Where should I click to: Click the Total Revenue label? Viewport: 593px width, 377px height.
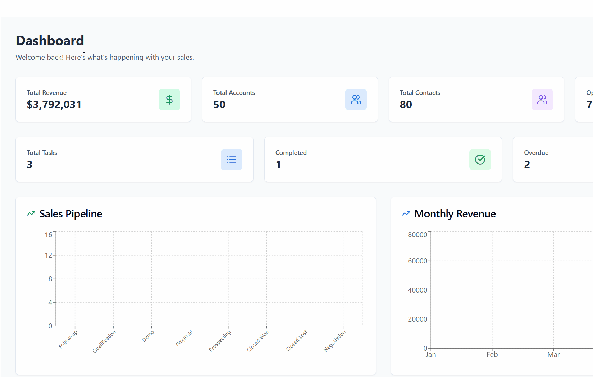pos(46,93)
